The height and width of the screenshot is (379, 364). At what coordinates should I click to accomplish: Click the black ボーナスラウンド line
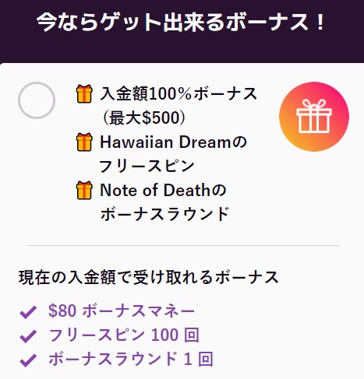164,214
